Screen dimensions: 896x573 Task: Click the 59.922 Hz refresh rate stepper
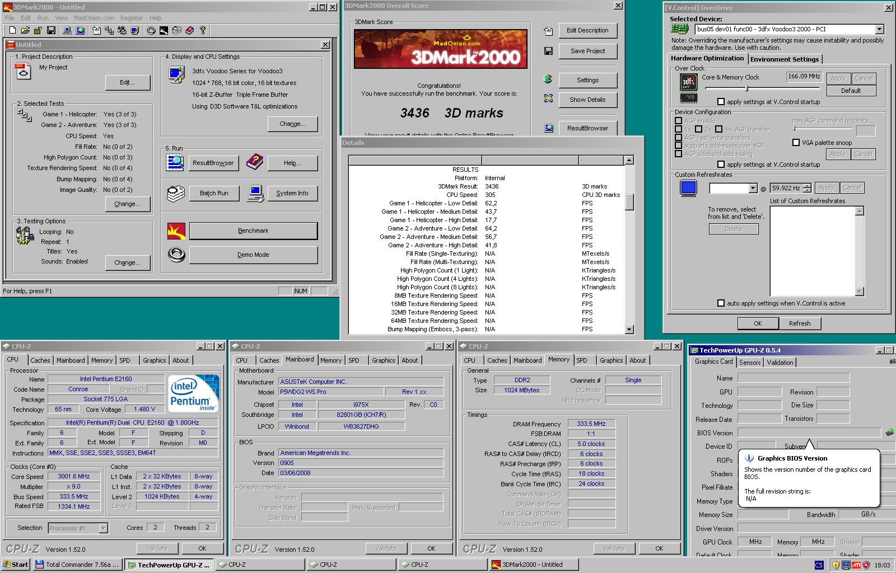point(807,188)
